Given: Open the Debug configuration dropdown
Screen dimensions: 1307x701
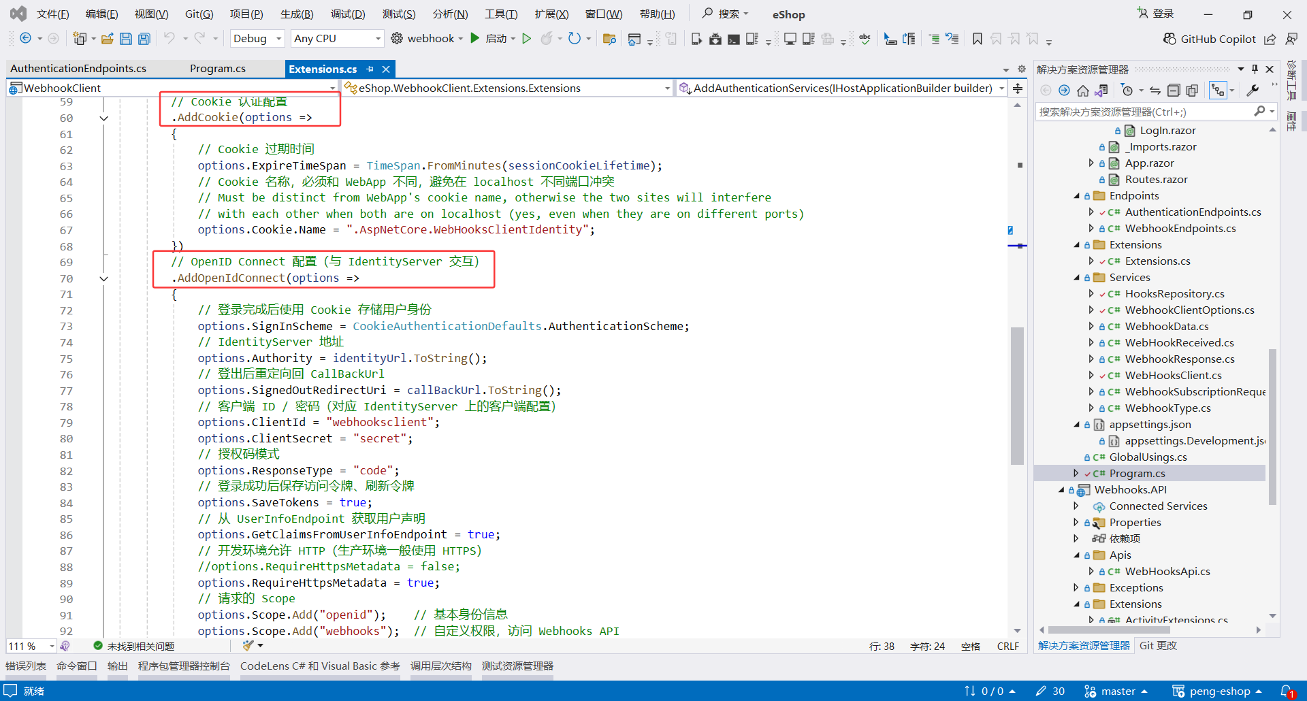Looking at the screenshot, I should point(257,39).
